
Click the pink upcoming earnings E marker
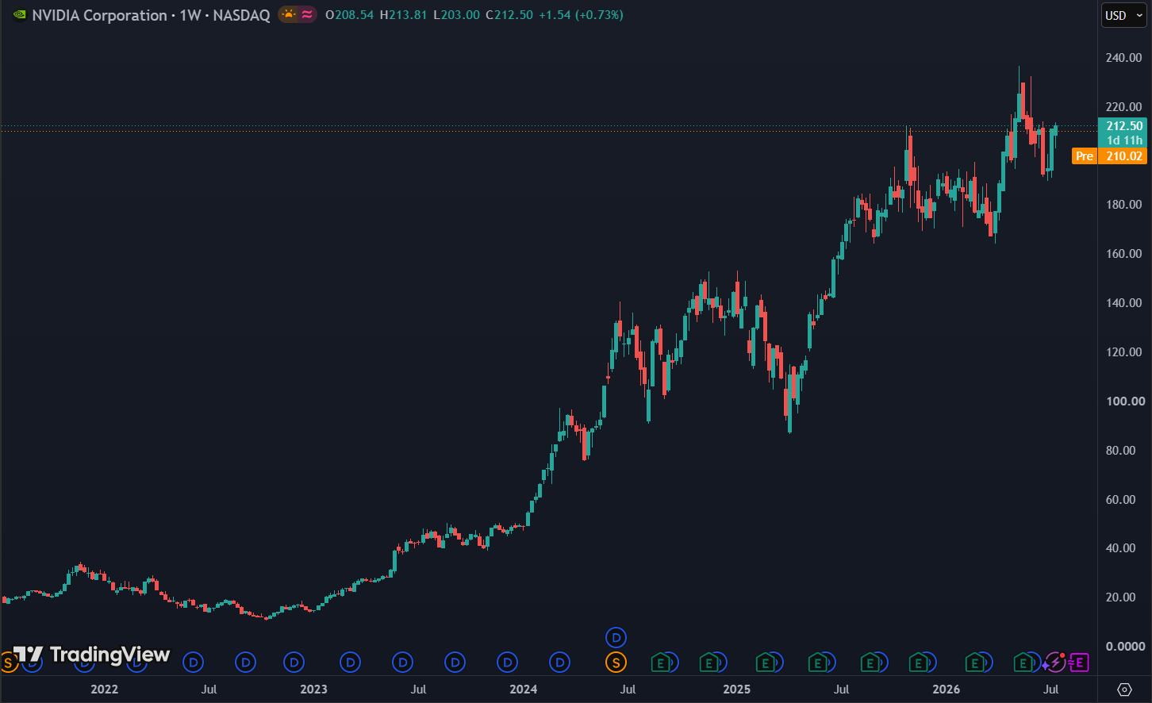pos(1077,662)
